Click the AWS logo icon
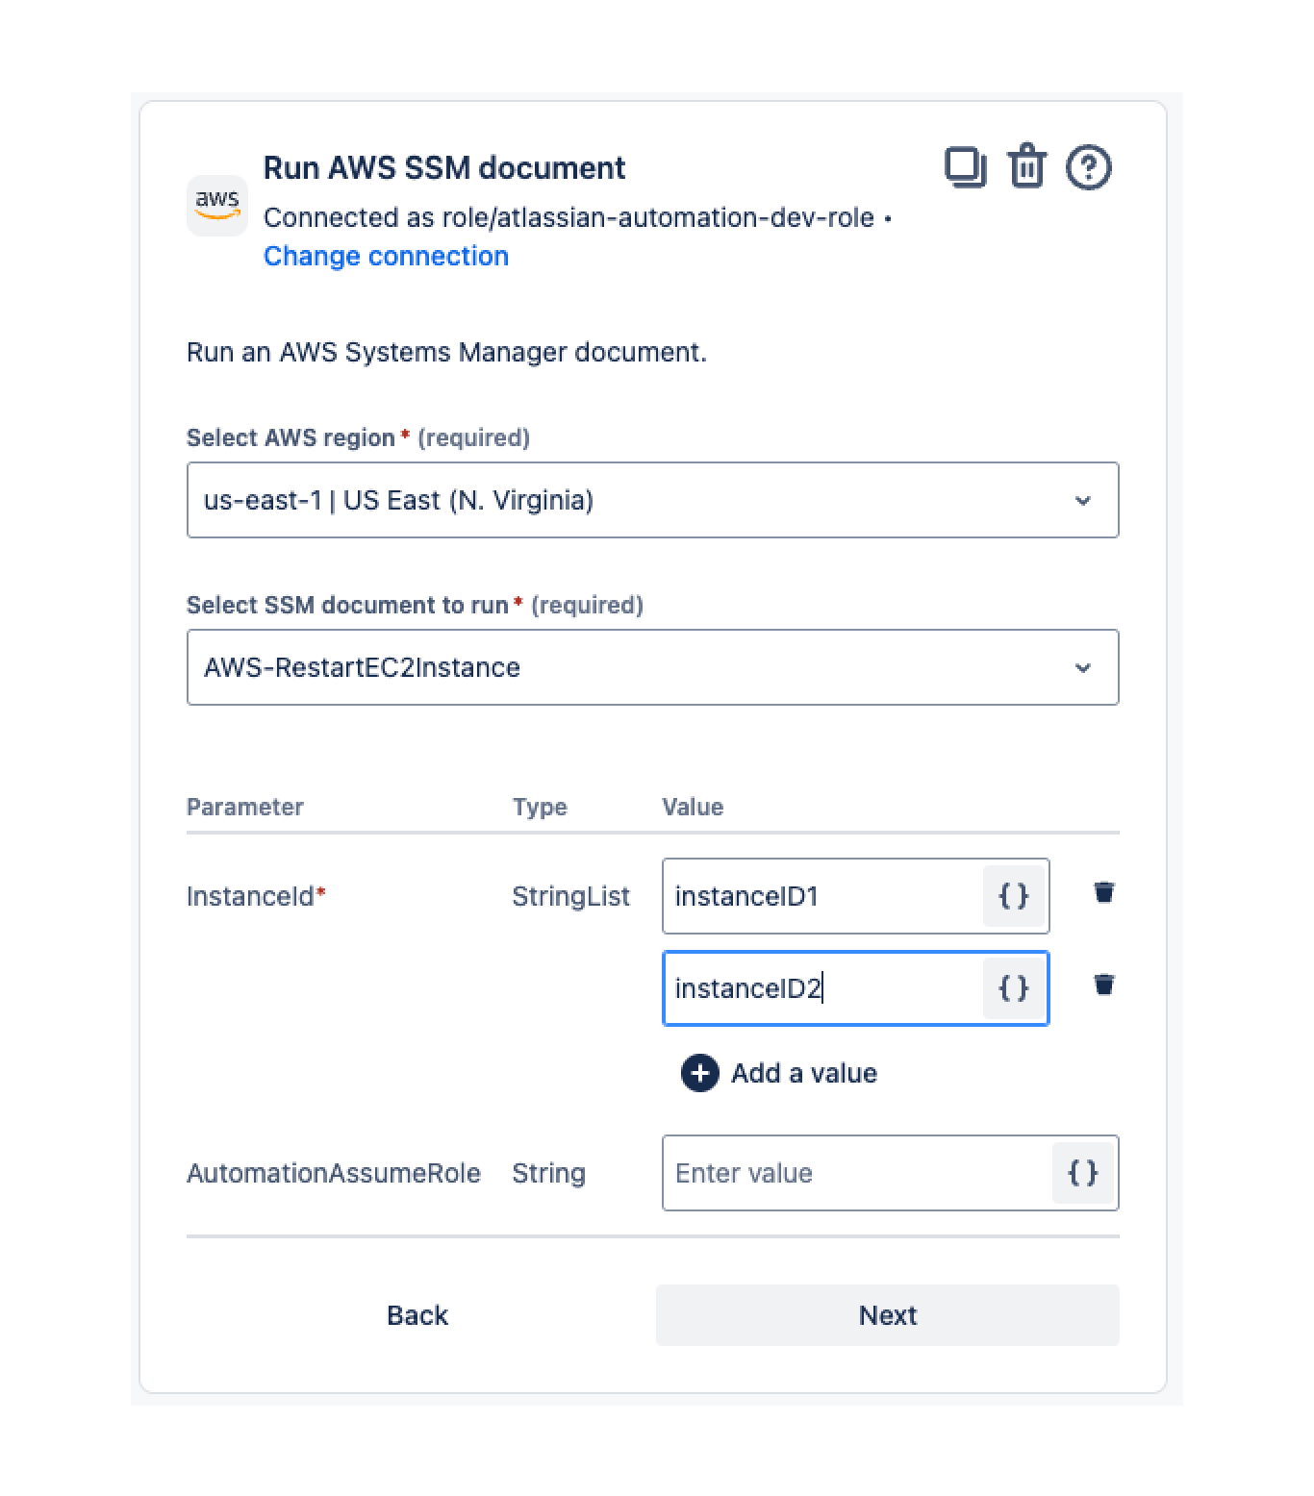This screenshot has height=1496, width=1314. 216,205
